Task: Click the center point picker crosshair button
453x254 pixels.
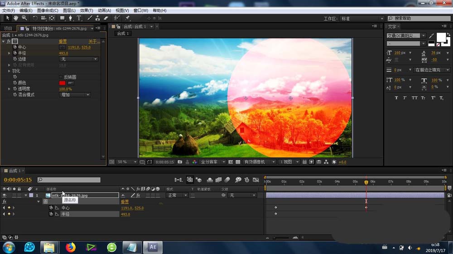Action: [x=62, y=47]
